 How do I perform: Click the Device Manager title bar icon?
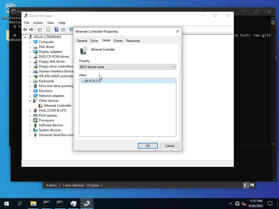[x=26, y=16]
